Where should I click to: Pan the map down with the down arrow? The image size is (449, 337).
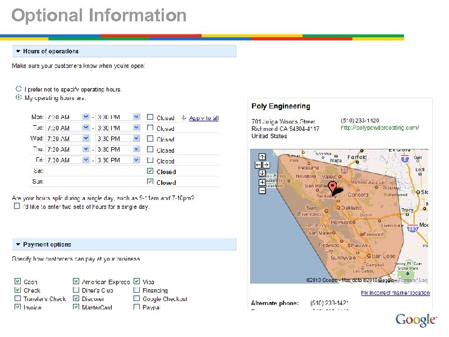point(263,173)
